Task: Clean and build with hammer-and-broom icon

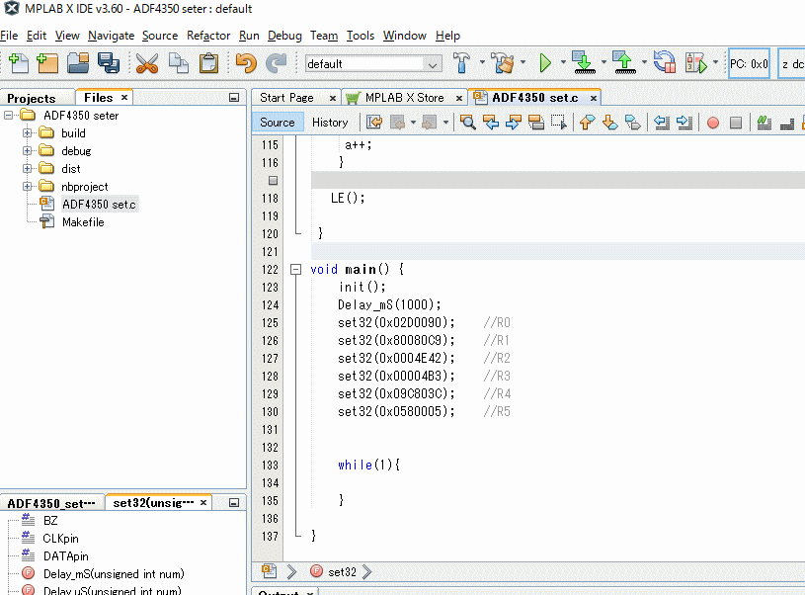Action: [503, 63]
